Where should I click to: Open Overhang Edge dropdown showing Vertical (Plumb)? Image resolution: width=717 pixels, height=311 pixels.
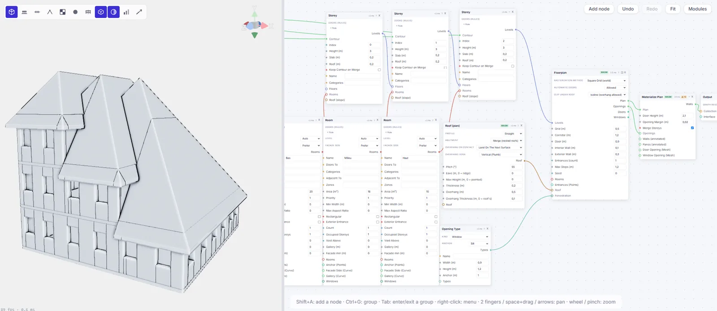point(501,155)
